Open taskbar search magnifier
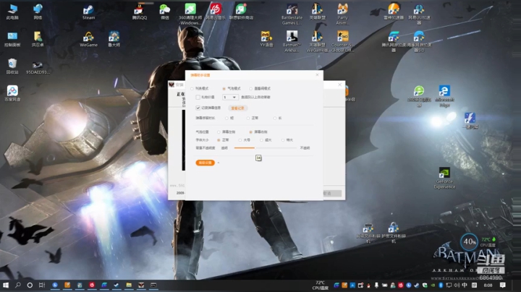The height and width of the screenshot is (292, 521). click(x=18, y=285)
